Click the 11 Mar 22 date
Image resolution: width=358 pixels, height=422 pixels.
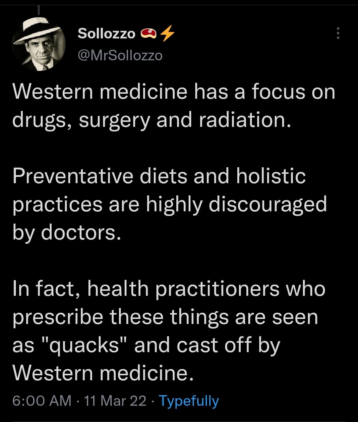pos(115,401)
